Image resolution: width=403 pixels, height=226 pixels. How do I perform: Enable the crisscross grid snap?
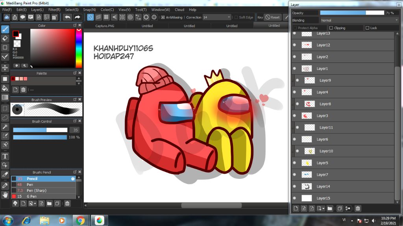tap(106, 17)
